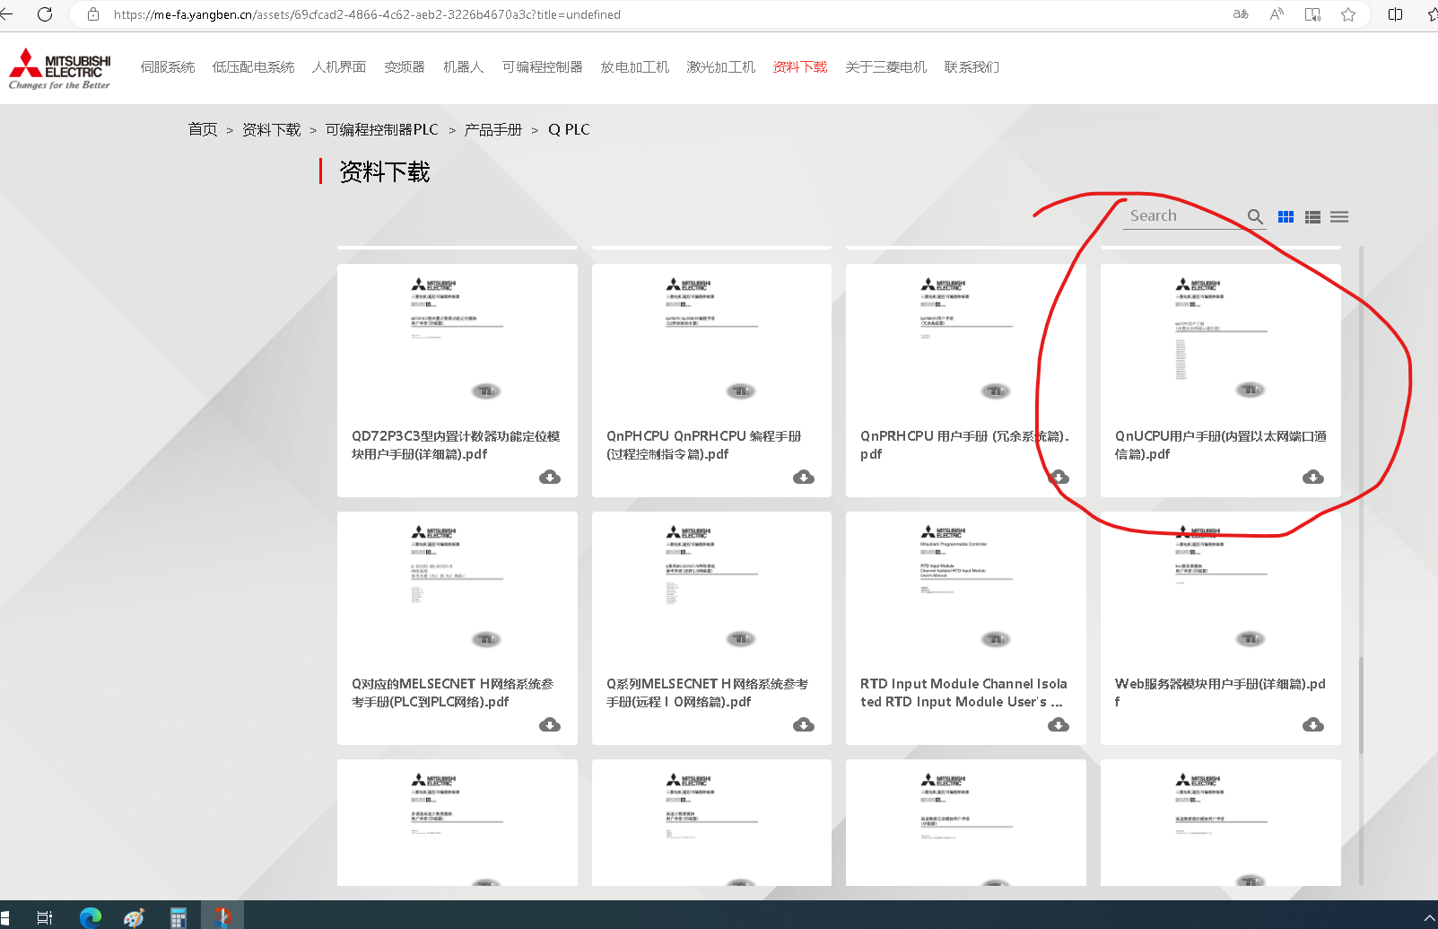
Task: Download QD72P3C3 user manual pdf
Action: [x=550, y=477]
